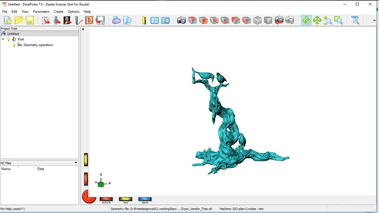
Task: Select the Pan four-arrow mouse icon
Action: tap(317, 20)
